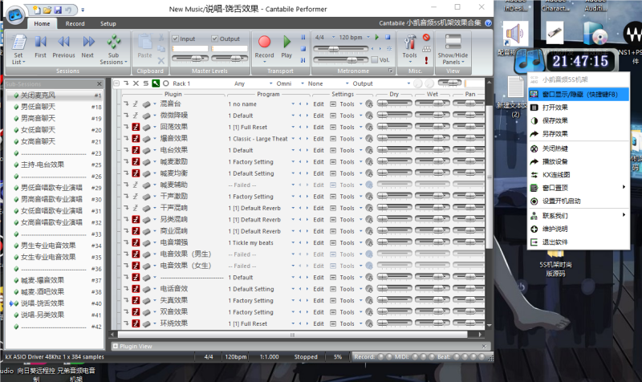Click the green Play transport button
This screenshot has width=642, height=382.
point(286,42)
